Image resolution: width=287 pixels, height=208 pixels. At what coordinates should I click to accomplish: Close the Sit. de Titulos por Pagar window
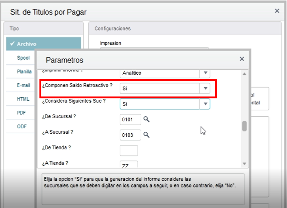tap(277, 11)
